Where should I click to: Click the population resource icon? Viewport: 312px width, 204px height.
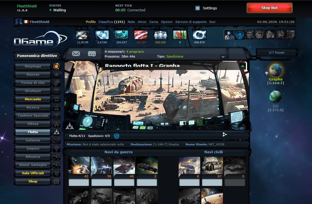pos(160,35)
